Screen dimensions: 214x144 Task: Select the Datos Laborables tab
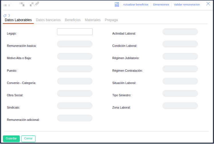[18, 20]
